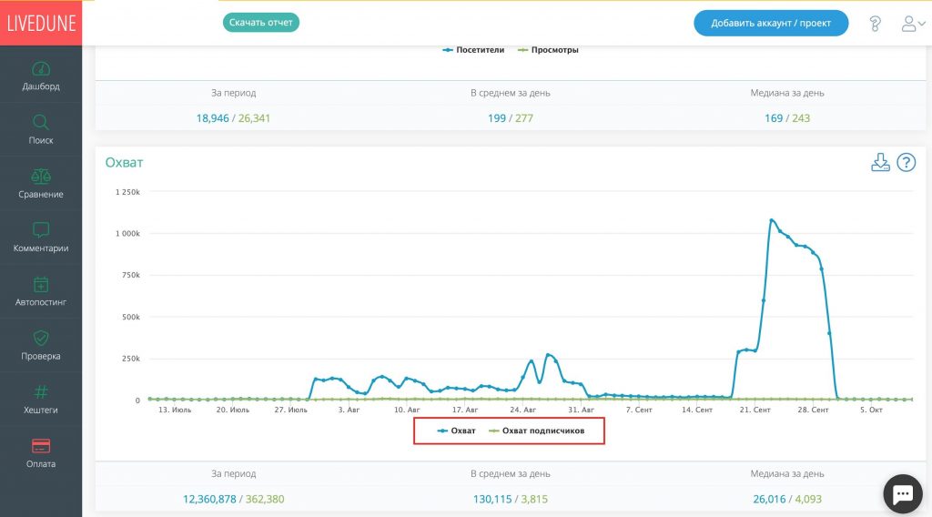The image size is (932, 517).
Task: Click the LIVEDUNE logo
Action: pos(41,23)
